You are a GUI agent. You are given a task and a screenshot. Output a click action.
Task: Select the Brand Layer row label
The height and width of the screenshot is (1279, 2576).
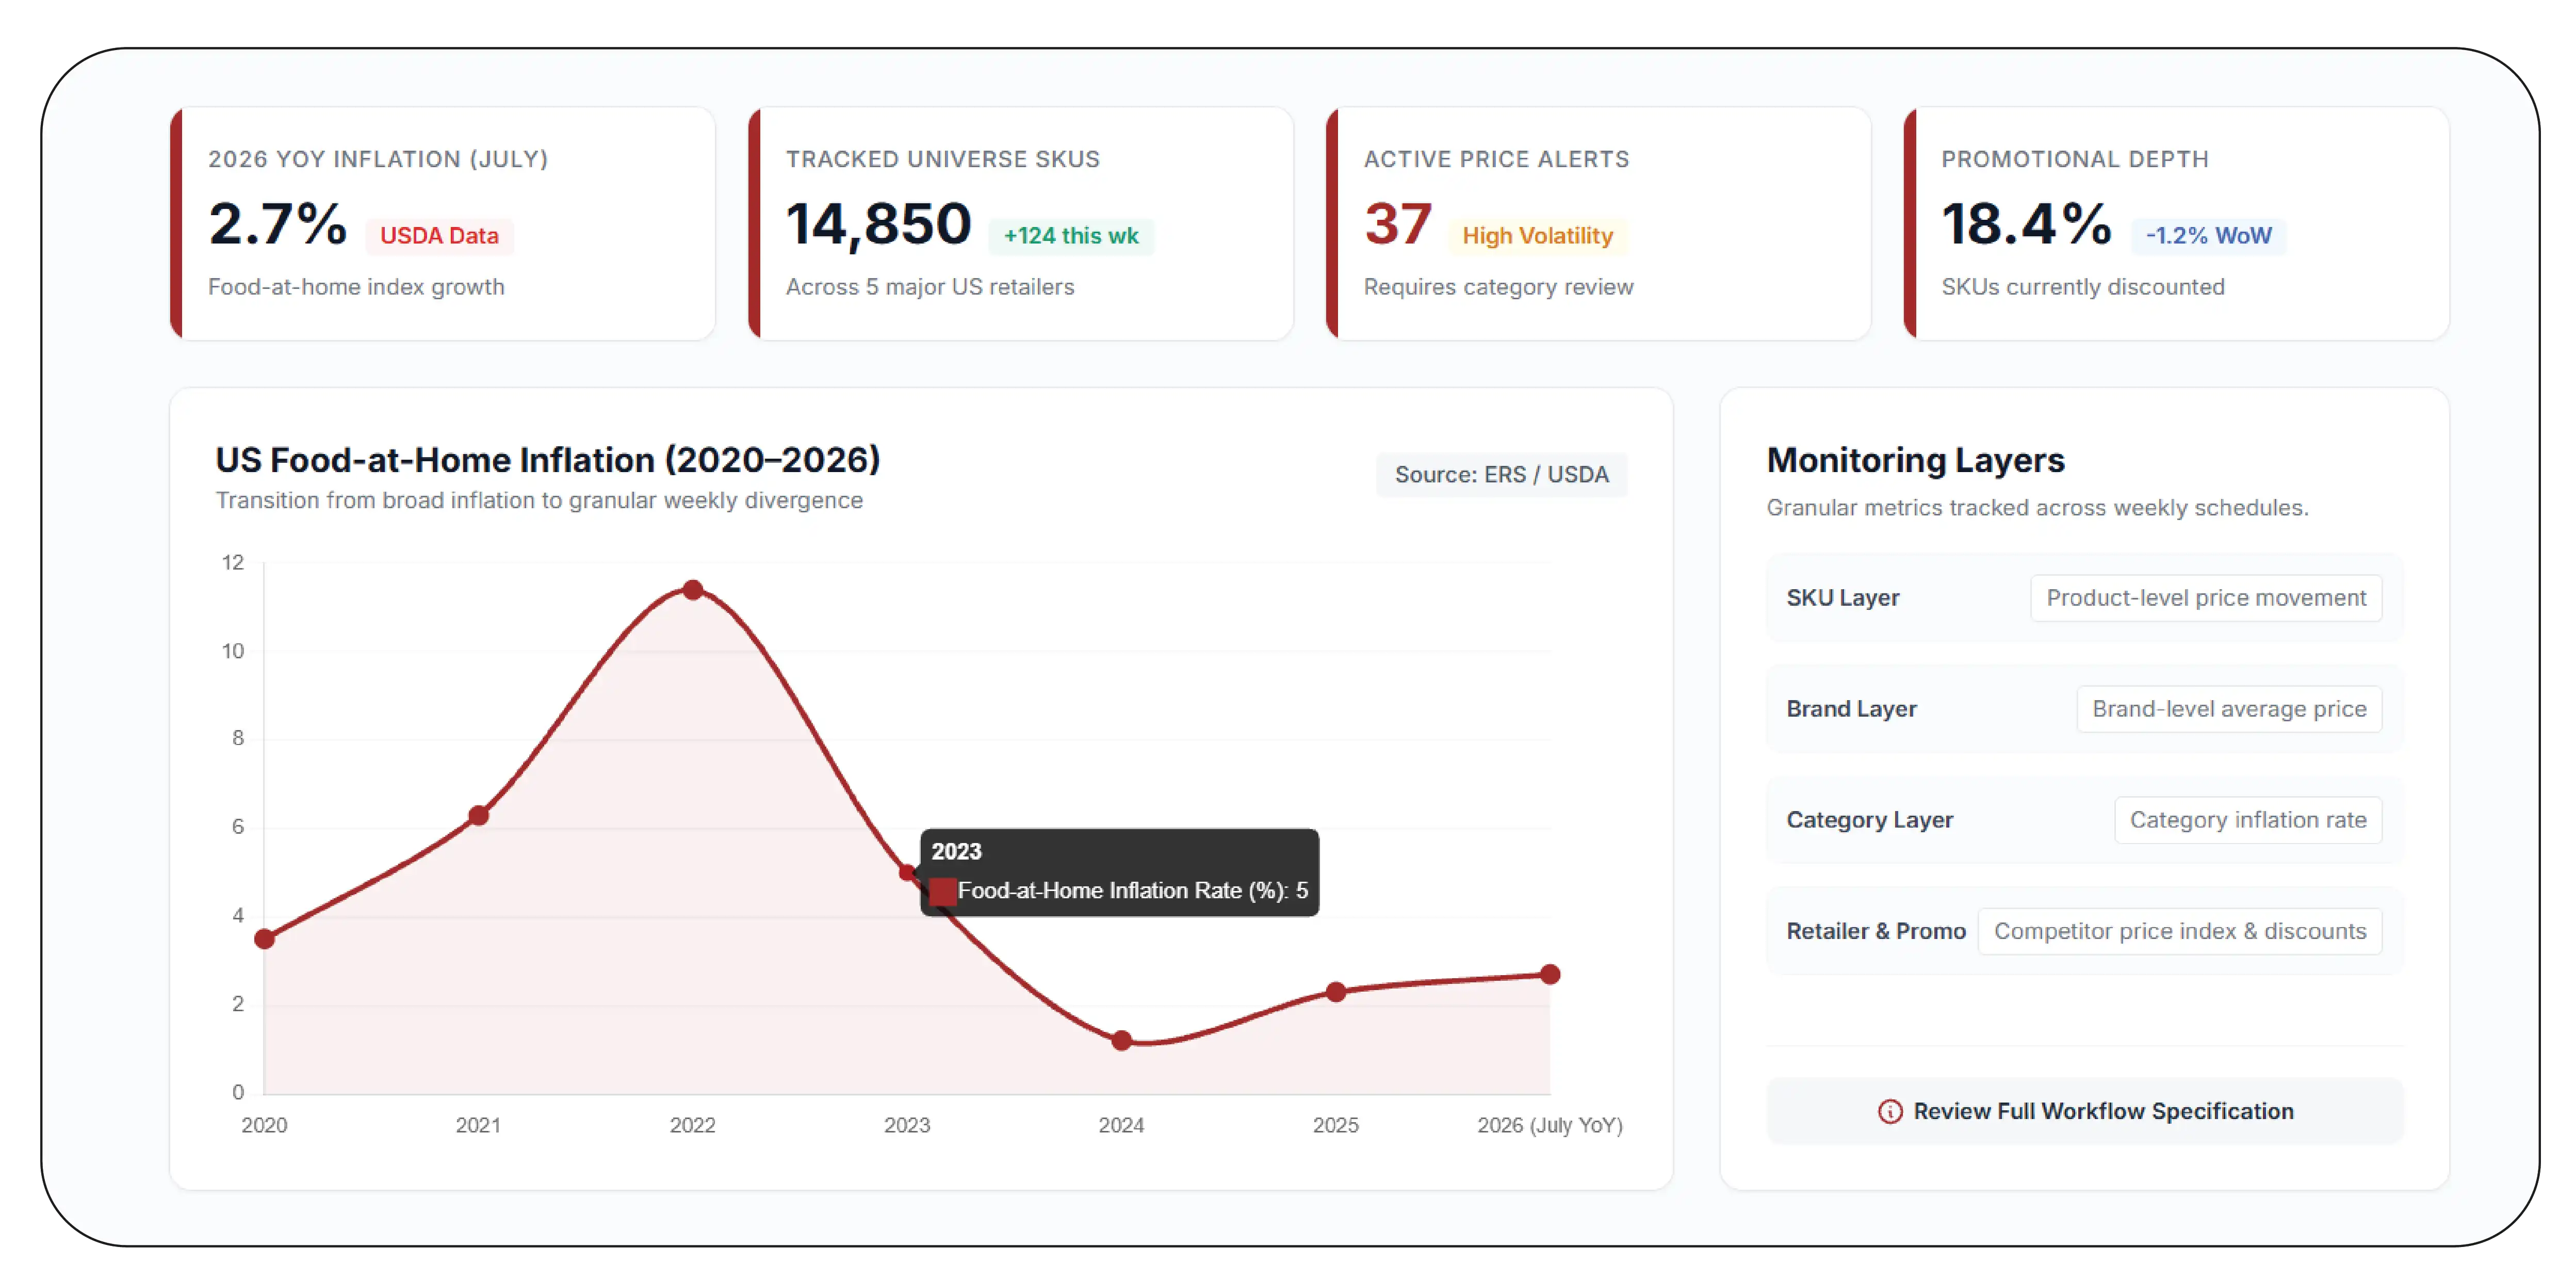pyautogui.click(x=1851, y=709)
